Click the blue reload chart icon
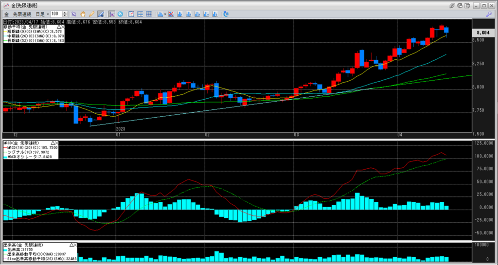The image size is (498, 265). [226, 14]
